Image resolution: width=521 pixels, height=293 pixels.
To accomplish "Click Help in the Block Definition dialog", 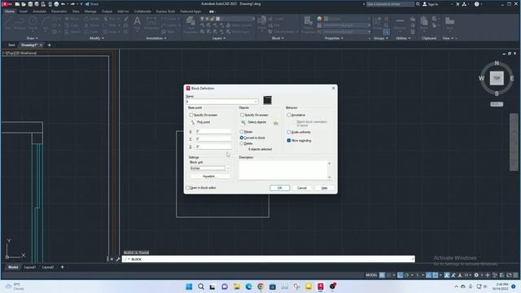I will click(324, 188).
